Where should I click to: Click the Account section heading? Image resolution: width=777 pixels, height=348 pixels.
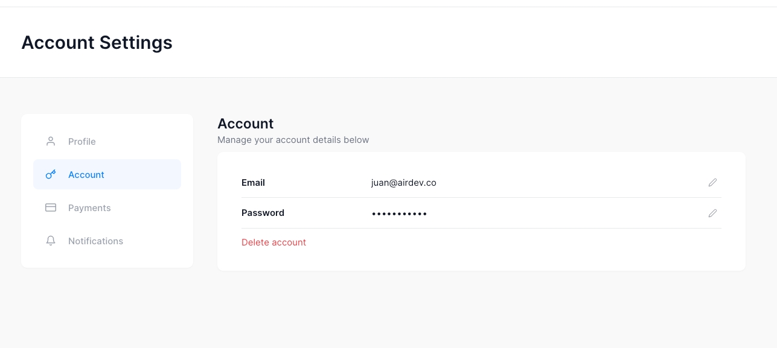pos(245,124)
